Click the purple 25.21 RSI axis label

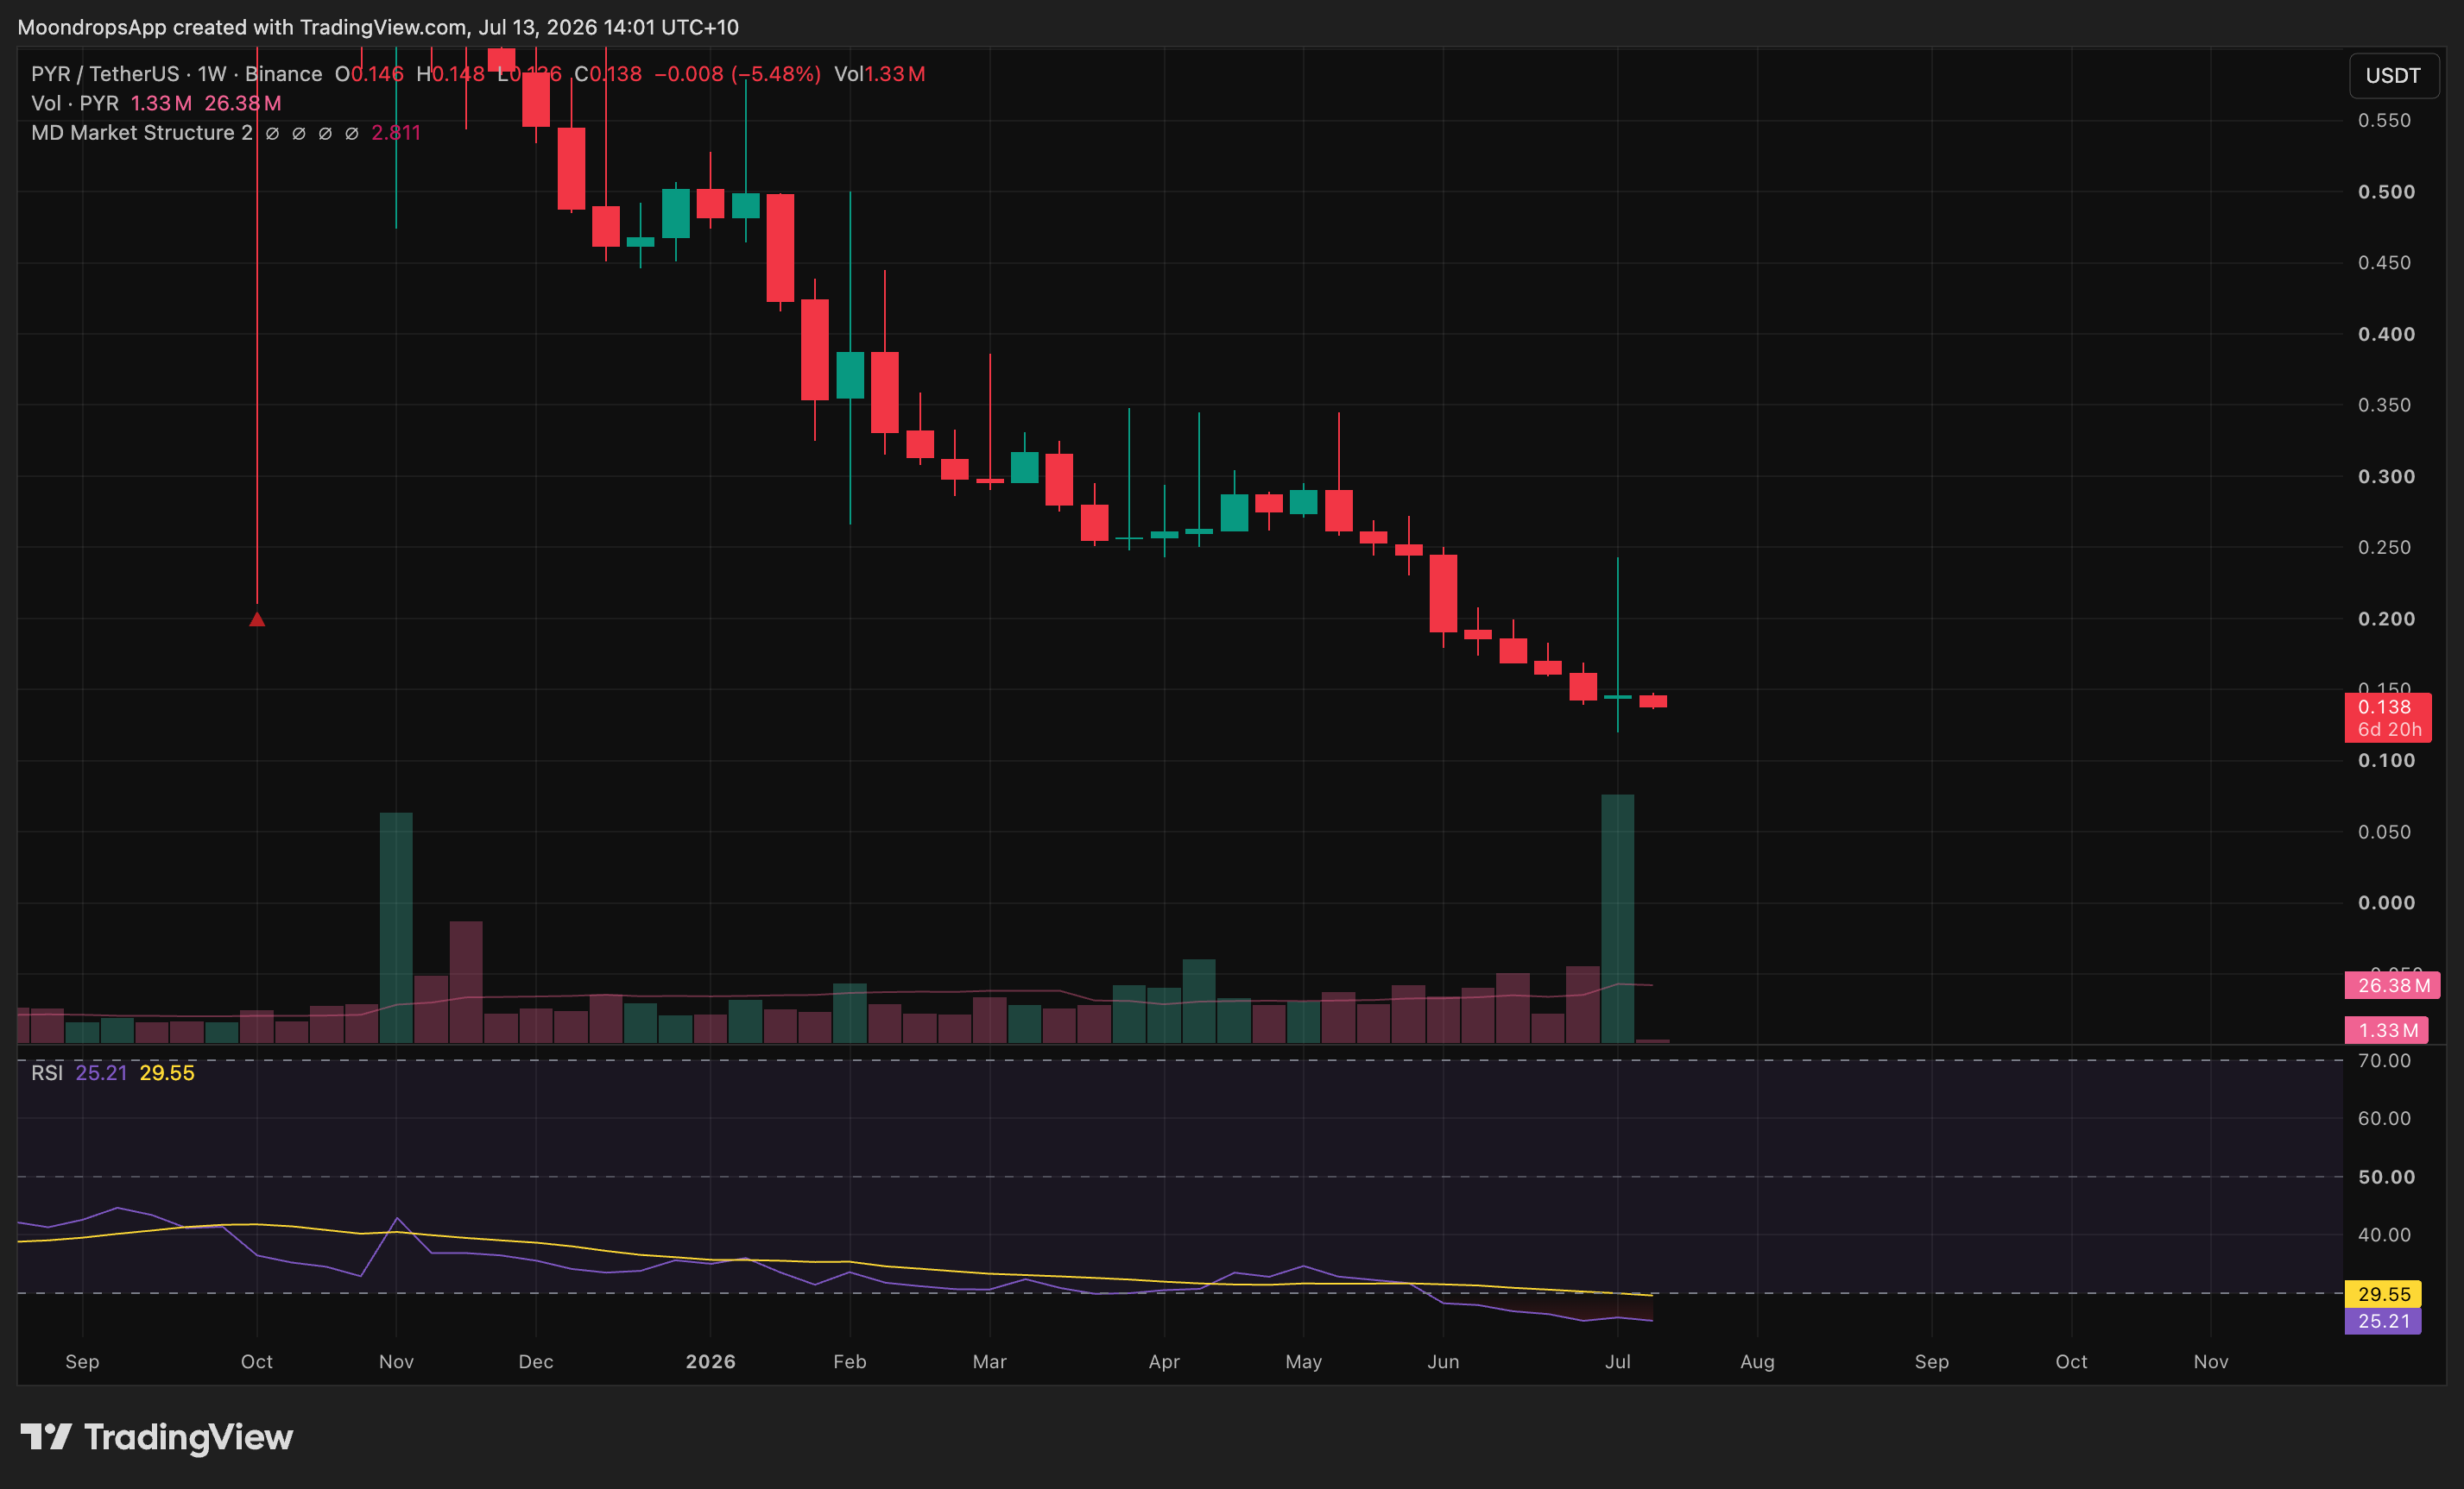(x=2383, y=1321)
